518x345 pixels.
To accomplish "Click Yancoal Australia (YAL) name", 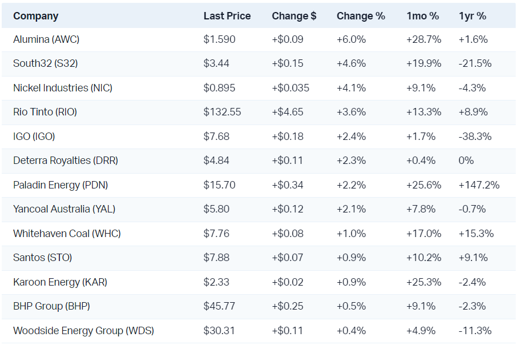I will click(64, 209).
